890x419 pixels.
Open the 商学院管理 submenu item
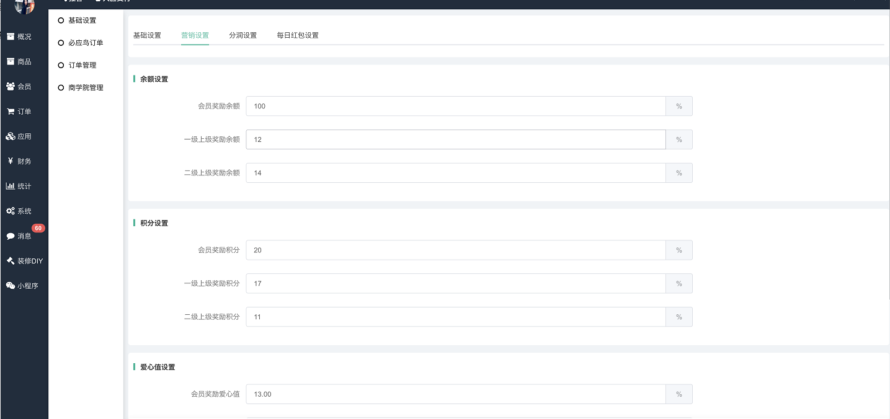click(x=85, y=87)
